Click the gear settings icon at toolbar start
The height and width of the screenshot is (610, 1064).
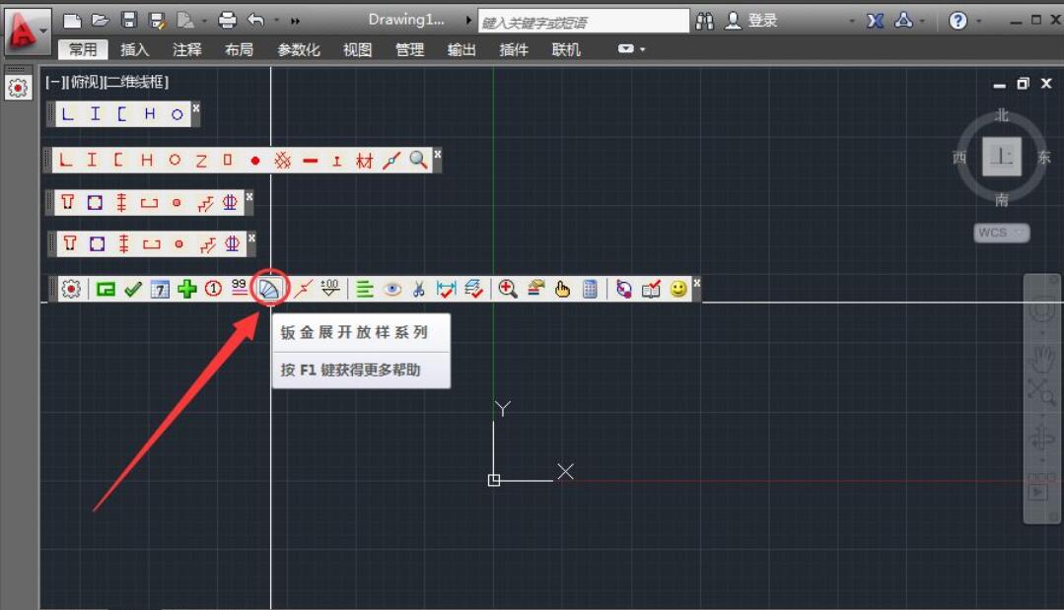click(x=69, y=288)
